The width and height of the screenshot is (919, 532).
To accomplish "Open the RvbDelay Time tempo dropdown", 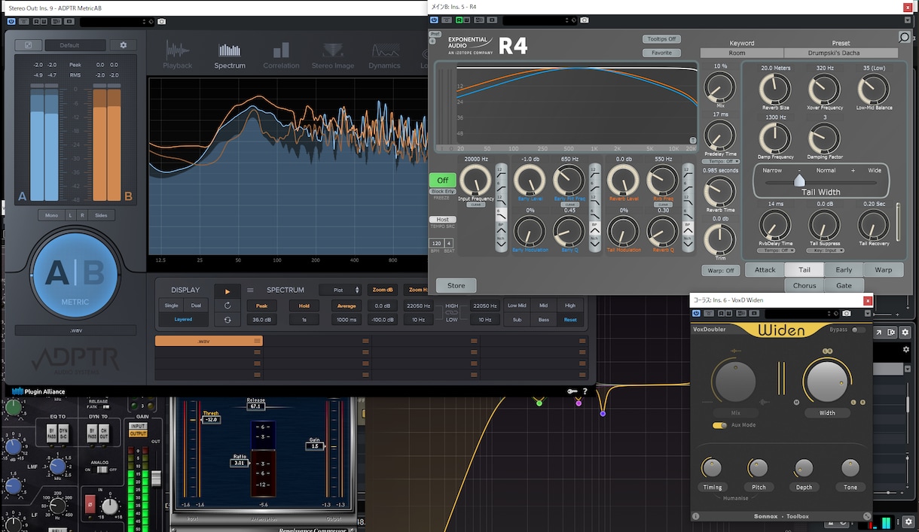I will 775,251.
